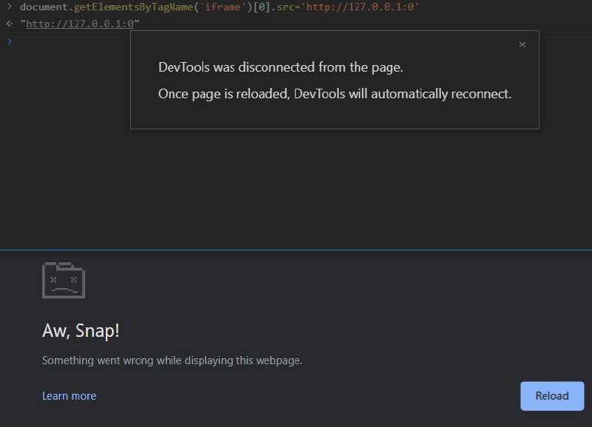Click the sad-folder Aw Snap icon
This screenshot has width=592, height=427.
[x=64, y=280]
